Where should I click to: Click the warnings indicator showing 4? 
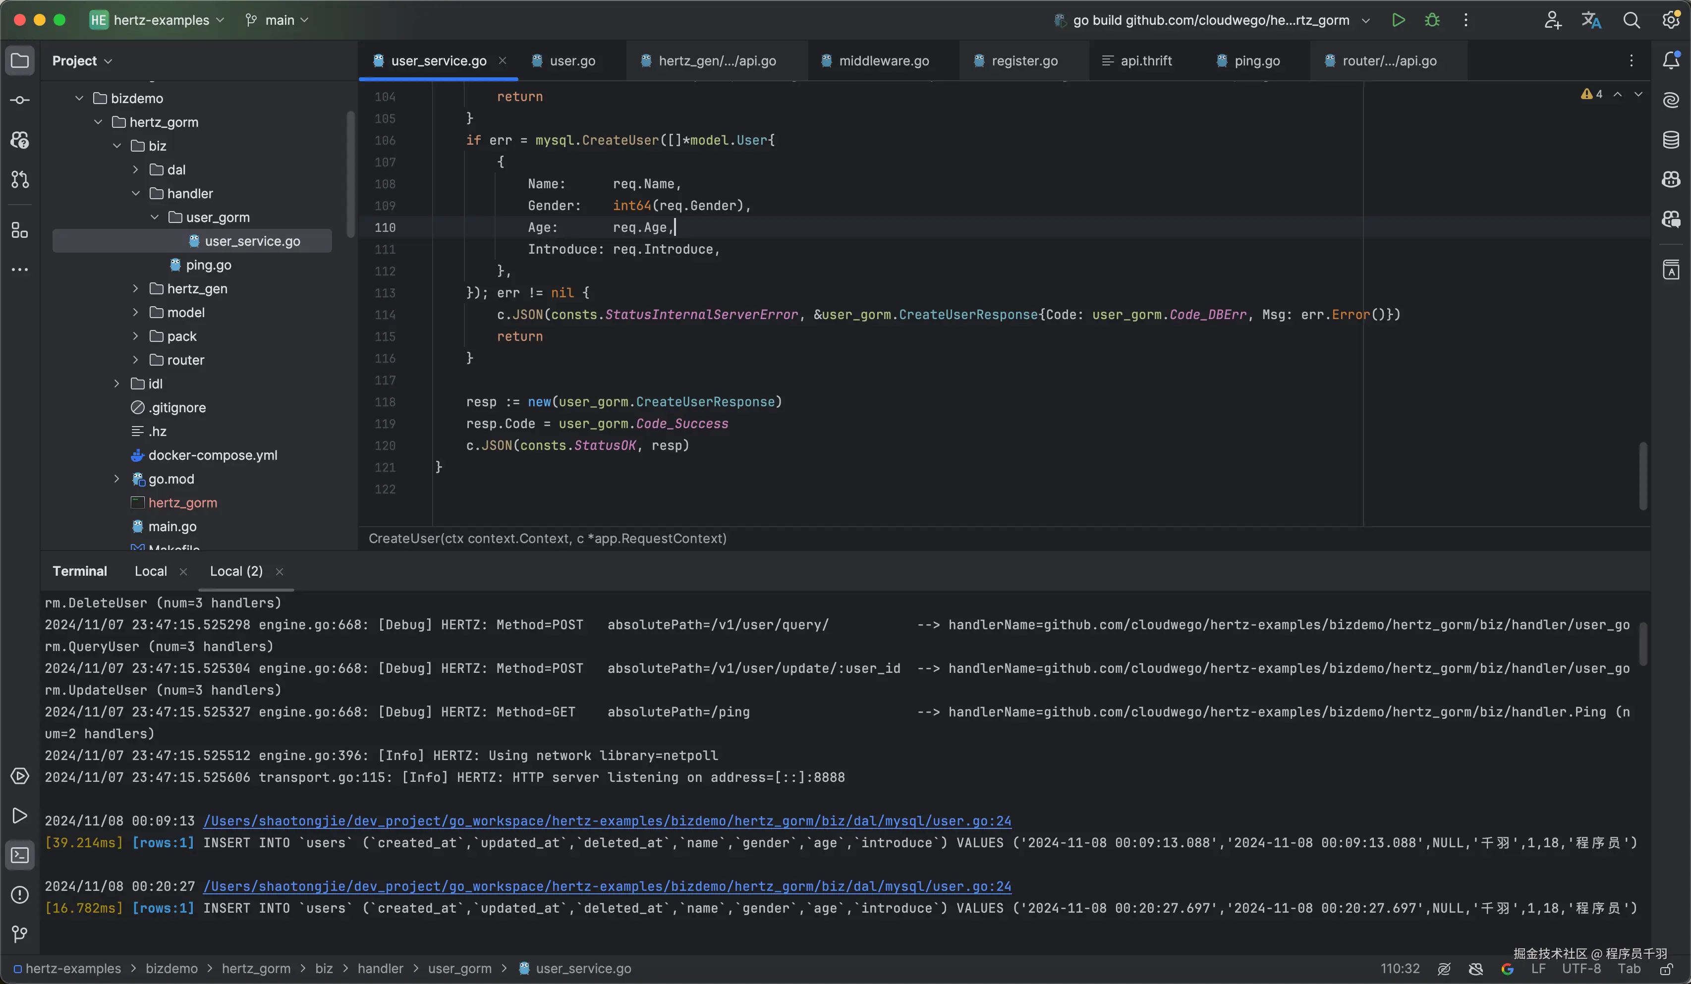(x=1592, y=94)
